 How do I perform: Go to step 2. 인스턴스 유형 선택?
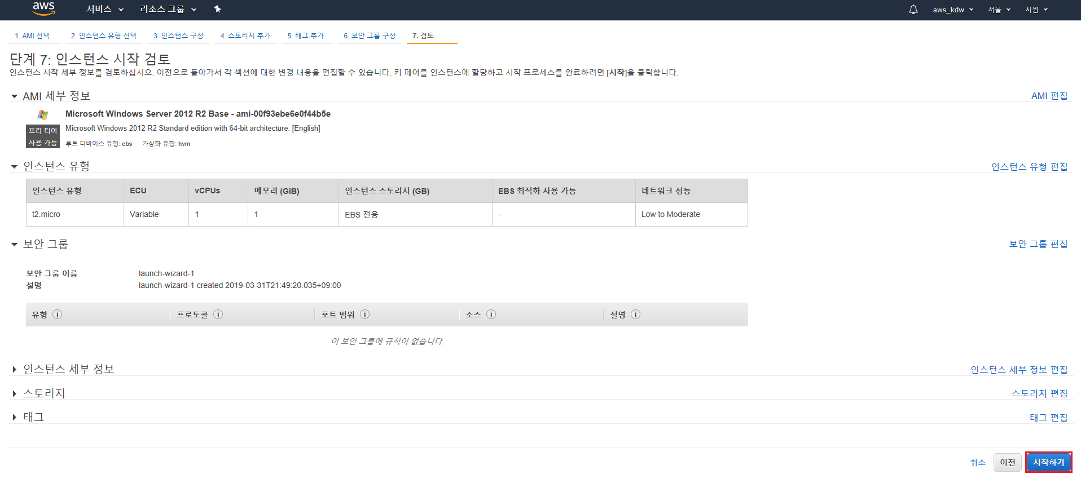click(104, 36)
